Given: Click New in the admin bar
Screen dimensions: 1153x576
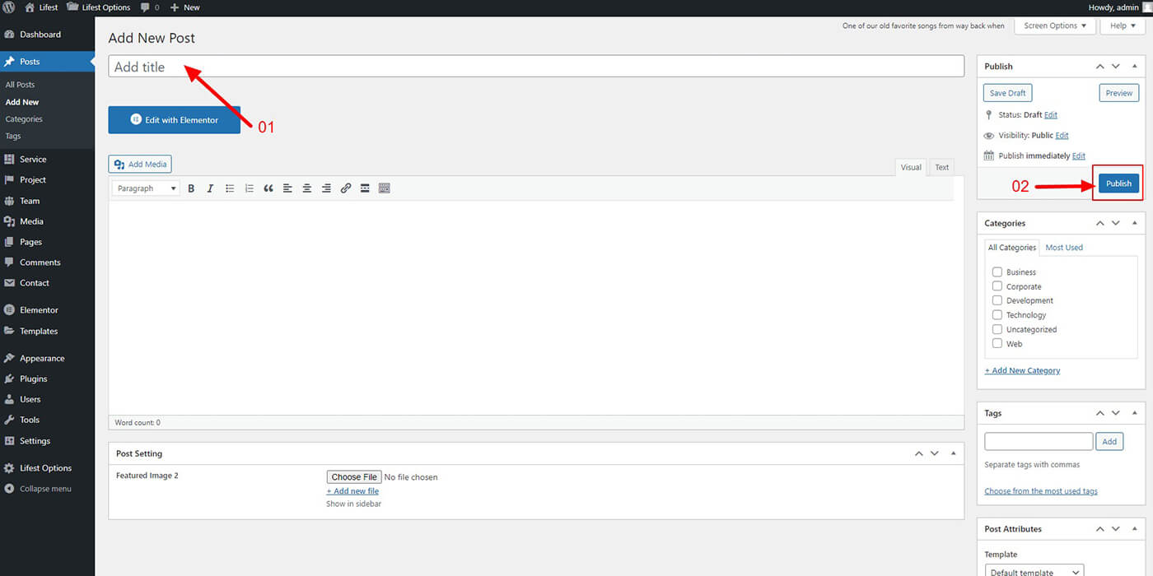Looking at the screenshot, I should [184, 7].
